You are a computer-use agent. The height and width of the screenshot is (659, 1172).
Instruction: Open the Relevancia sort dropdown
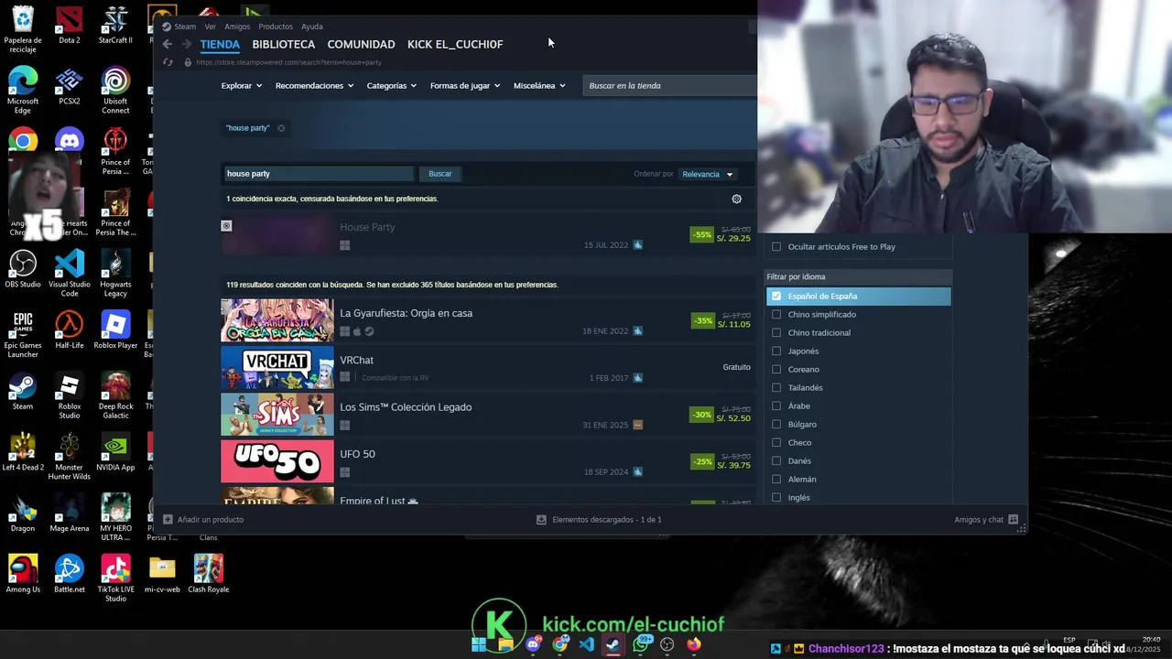[707, 174]
